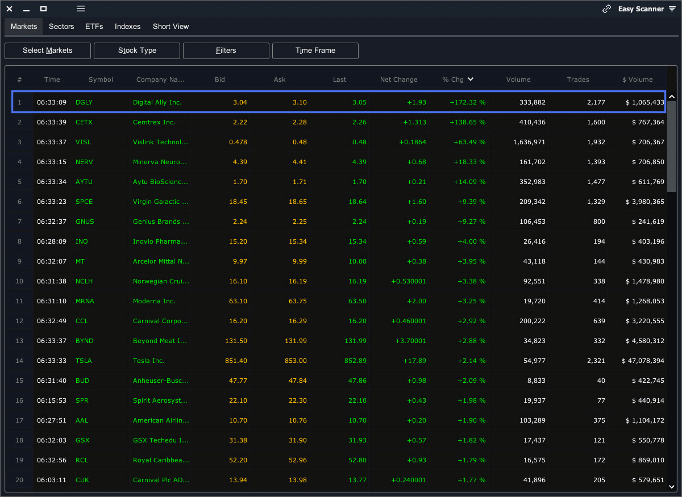Click the Select Markets button
Screen dimensions: 682x497
pos(48,51)
